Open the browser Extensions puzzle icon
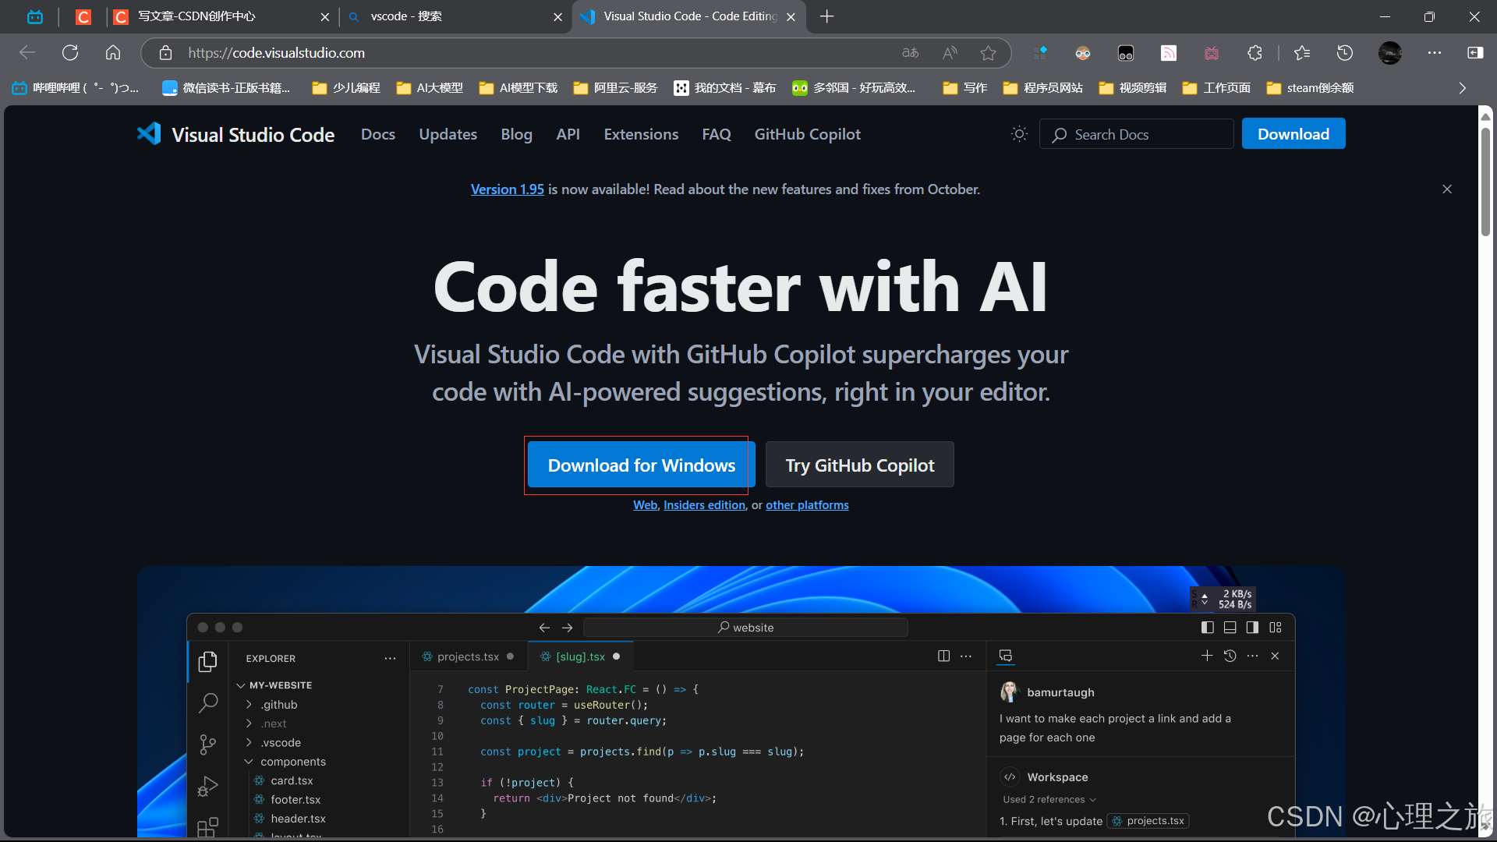The height and width of the screenshot is (842, 1497). pyautogui.click(x=1255, y=53)
